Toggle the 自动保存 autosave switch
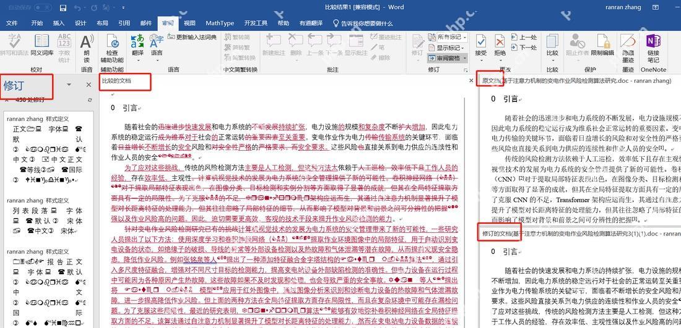 click(x=43, y=8)
